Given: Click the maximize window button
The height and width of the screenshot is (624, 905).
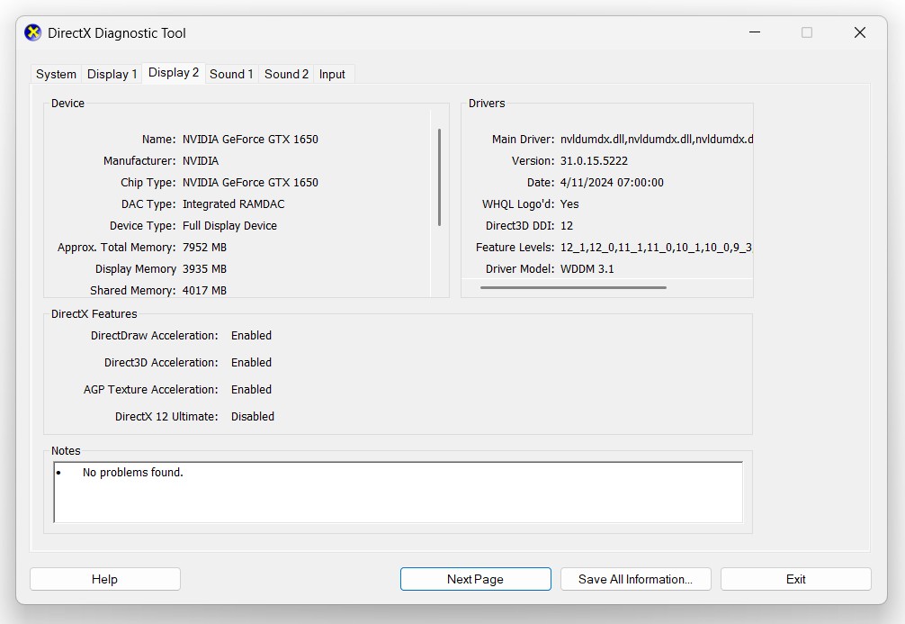Looking at the screenshot, I should pyautogui.click(x=806, y=33).
